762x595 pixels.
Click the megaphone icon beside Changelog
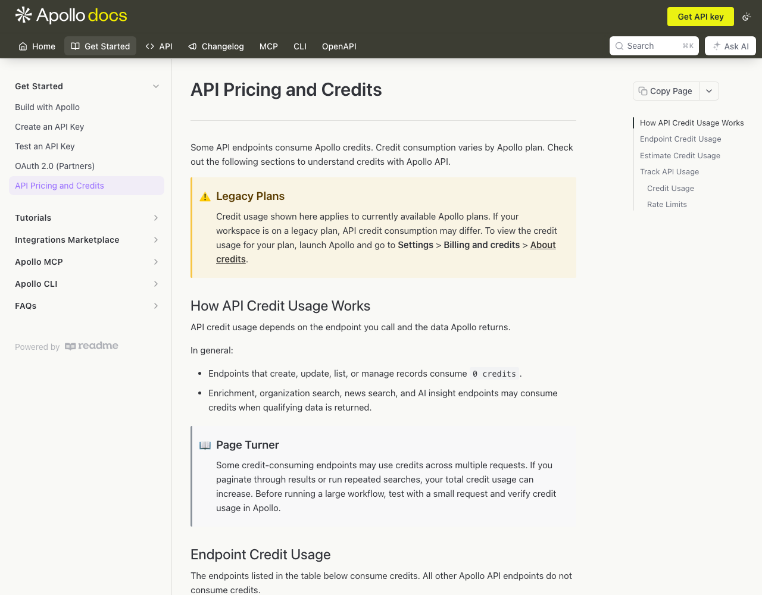[192, 46]
